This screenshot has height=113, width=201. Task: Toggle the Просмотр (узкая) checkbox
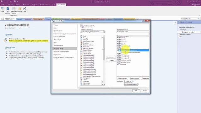point(119,62)
